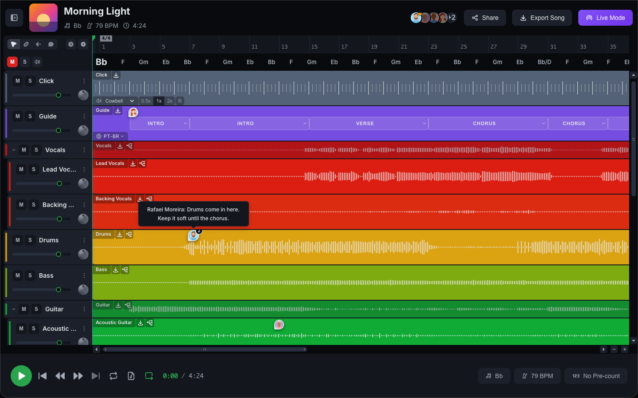Adjust the Click track volume slider
Image resolution: width=638 pixels, height=398 pixels.
coord(42,95)
